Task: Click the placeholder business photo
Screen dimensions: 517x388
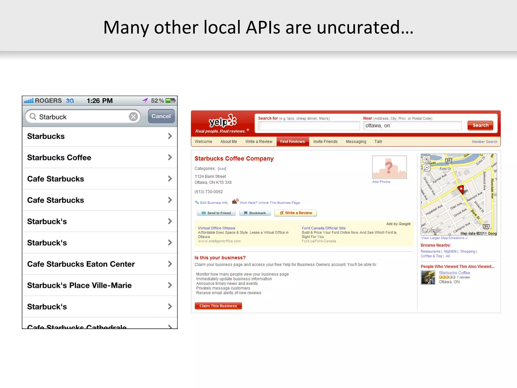Action: click(x=389, y=167)
